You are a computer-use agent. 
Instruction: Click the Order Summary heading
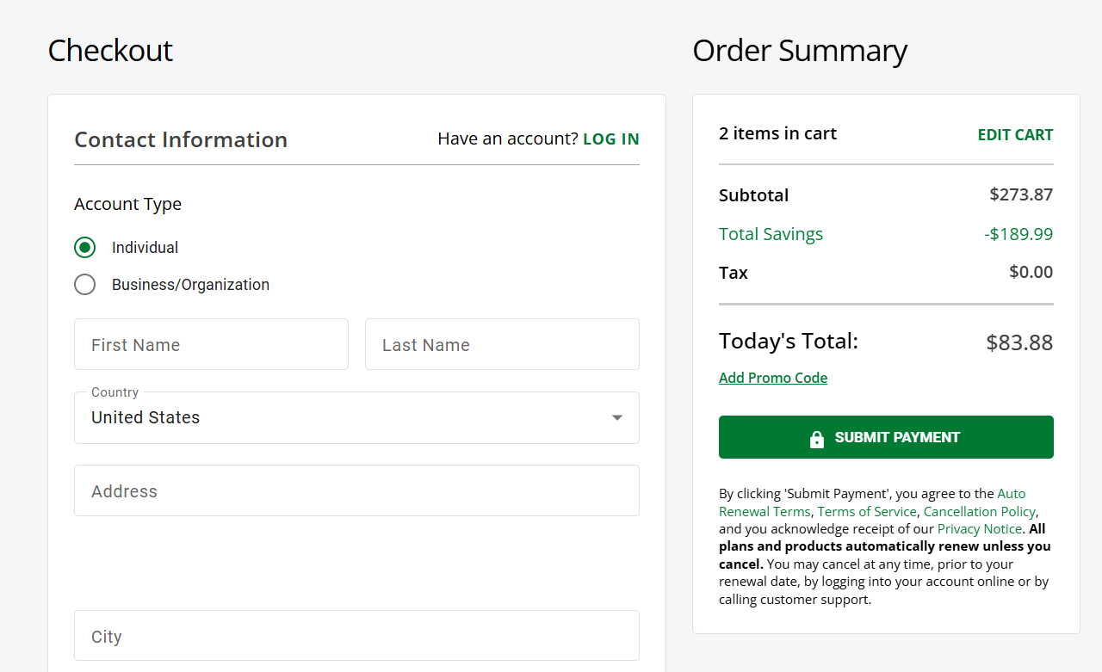tap(800, 51)
